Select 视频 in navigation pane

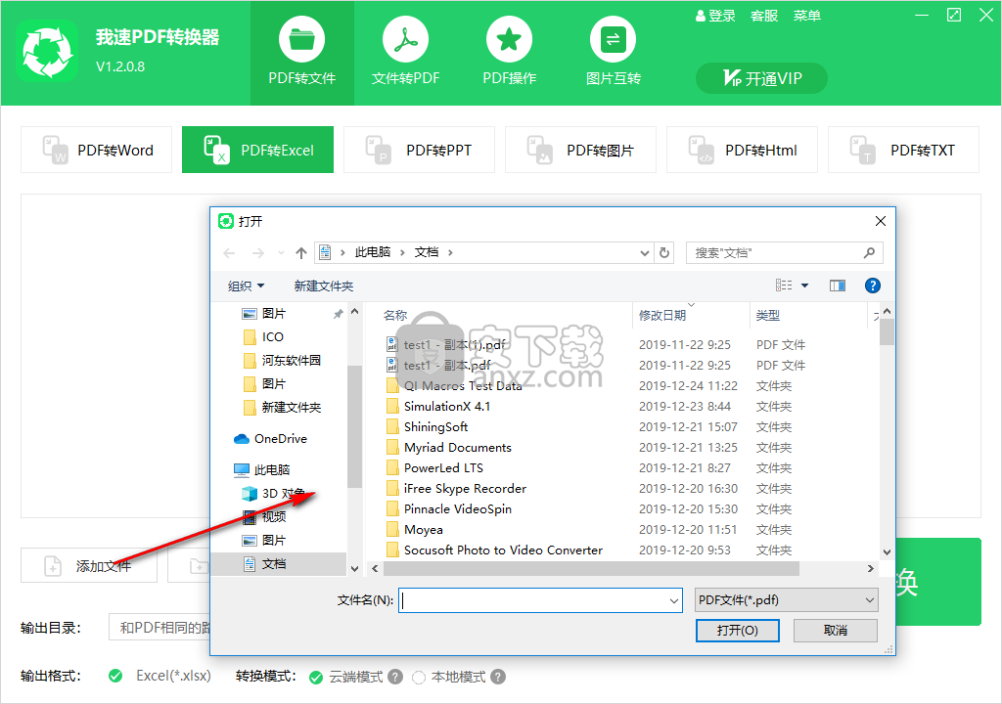[264, 517]
